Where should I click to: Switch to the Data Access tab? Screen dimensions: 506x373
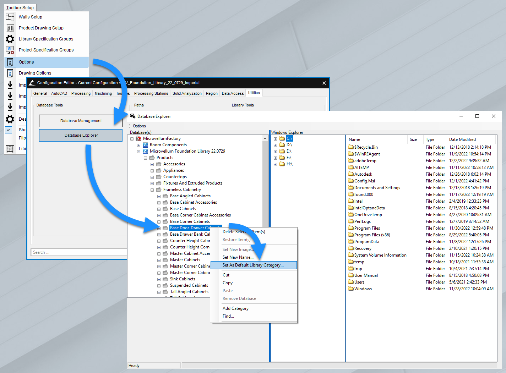pyautogui.click(x=233, y=93)
